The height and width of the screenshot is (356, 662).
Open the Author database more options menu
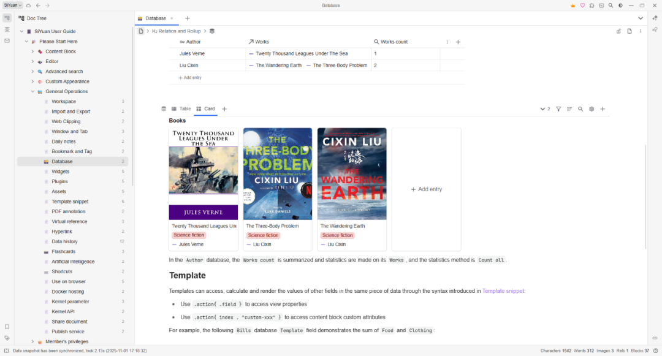click(x=447, y=42)
